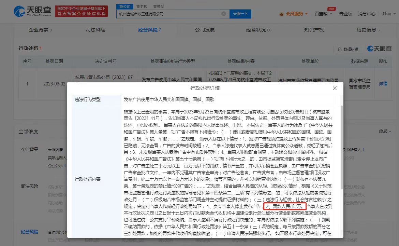The width and height of the screenshot is (399, 246).
Task: Open the 会员服务 dropdown menu
Action: point(294,14)
